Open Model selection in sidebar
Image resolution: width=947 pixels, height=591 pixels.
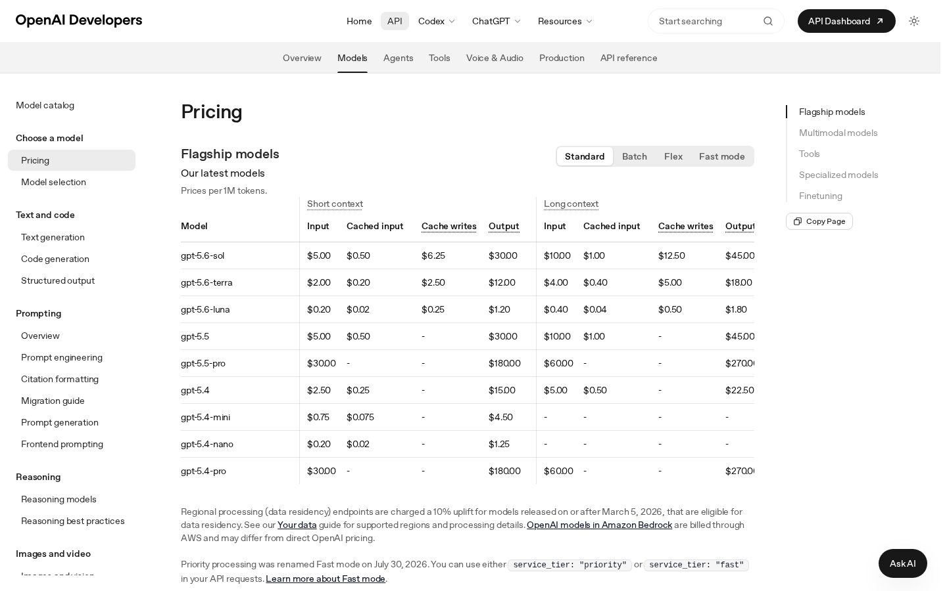(72, 182)
